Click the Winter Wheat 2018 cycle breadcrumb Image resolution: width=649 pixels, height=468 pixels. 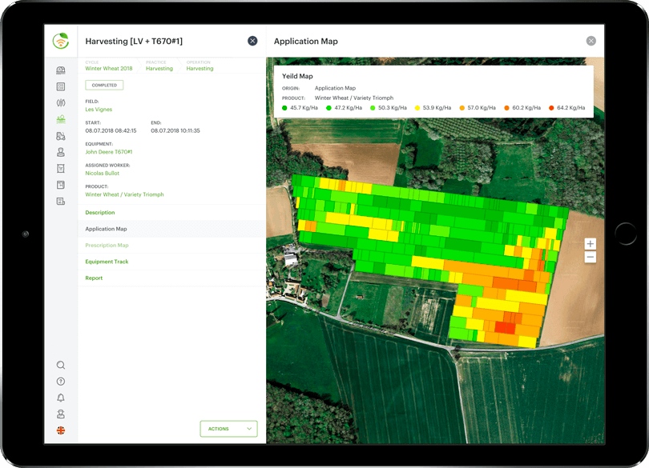109,69
